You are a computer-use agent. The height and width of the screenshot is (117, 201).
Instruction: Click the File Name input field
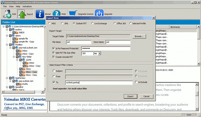tap(79, 42)
